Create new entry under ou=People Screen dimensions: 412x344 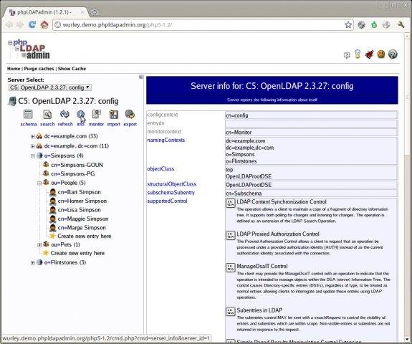coord(85,236)
